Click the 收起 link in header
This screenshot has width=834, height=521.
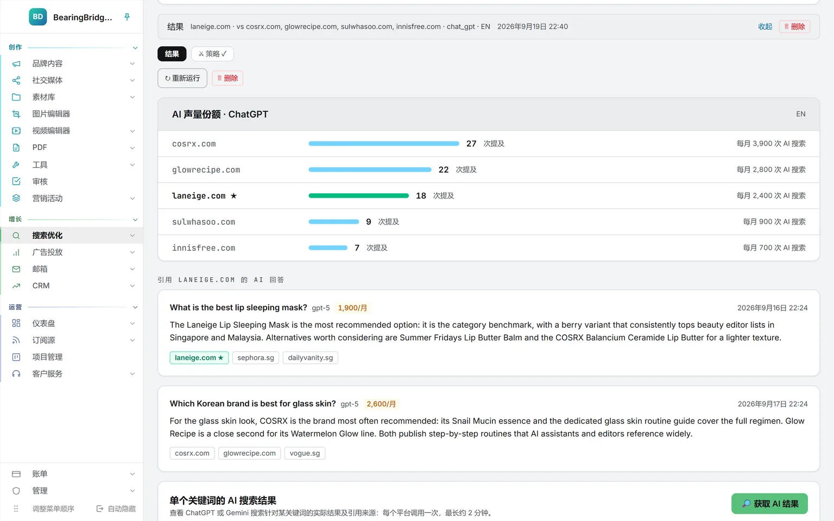click(765, 27)
